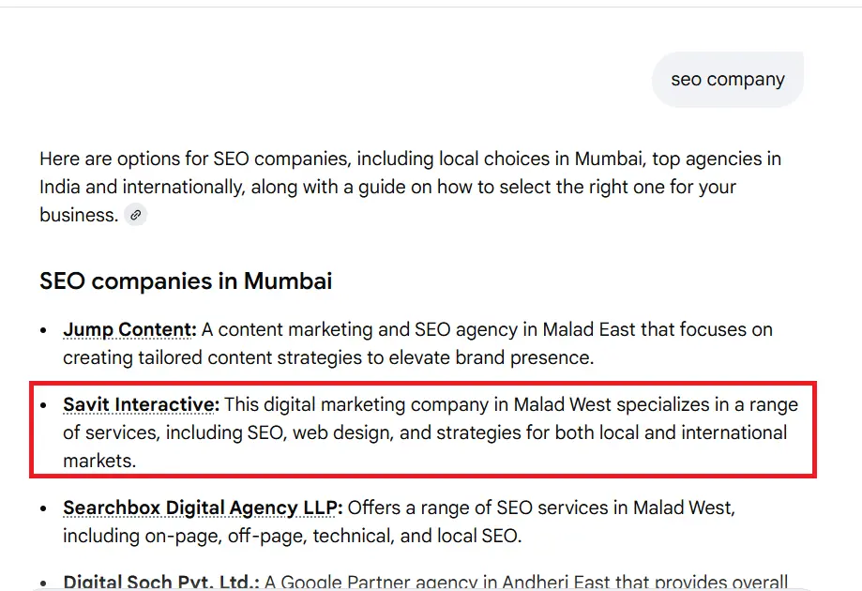The image size is (862, 591).
Task: Click the bullet point before Savit Interactive
Action: [43, 406]
